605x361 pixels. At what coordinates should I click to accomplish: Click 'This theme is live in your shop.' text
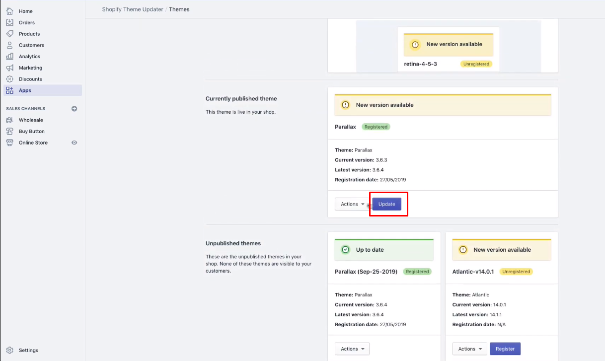pyautogui.click(x=241, y=112)
